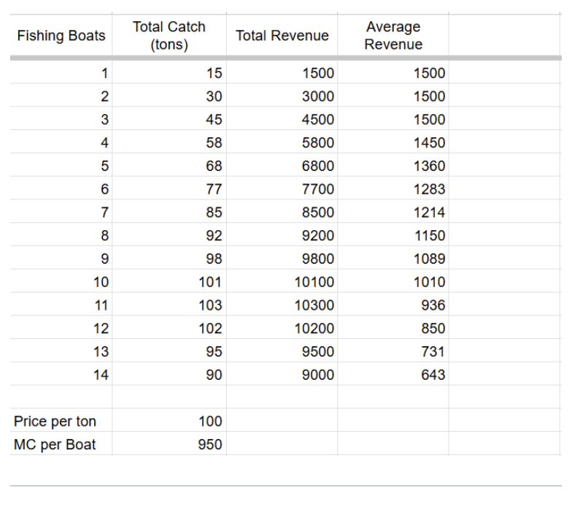Select the "Total Catch (tons)" header cell
The height and width of the screenshot is (507, 572).
(x=169, y=35)
